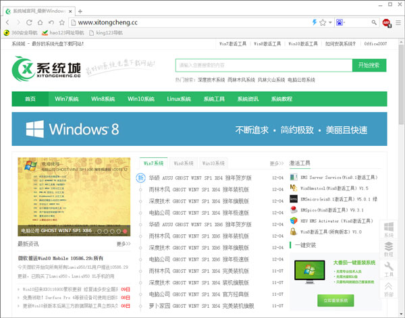Reload the page with the refresh icon
Image resolution: width=405 pixels, height=318 pixels.
[29, 22]
